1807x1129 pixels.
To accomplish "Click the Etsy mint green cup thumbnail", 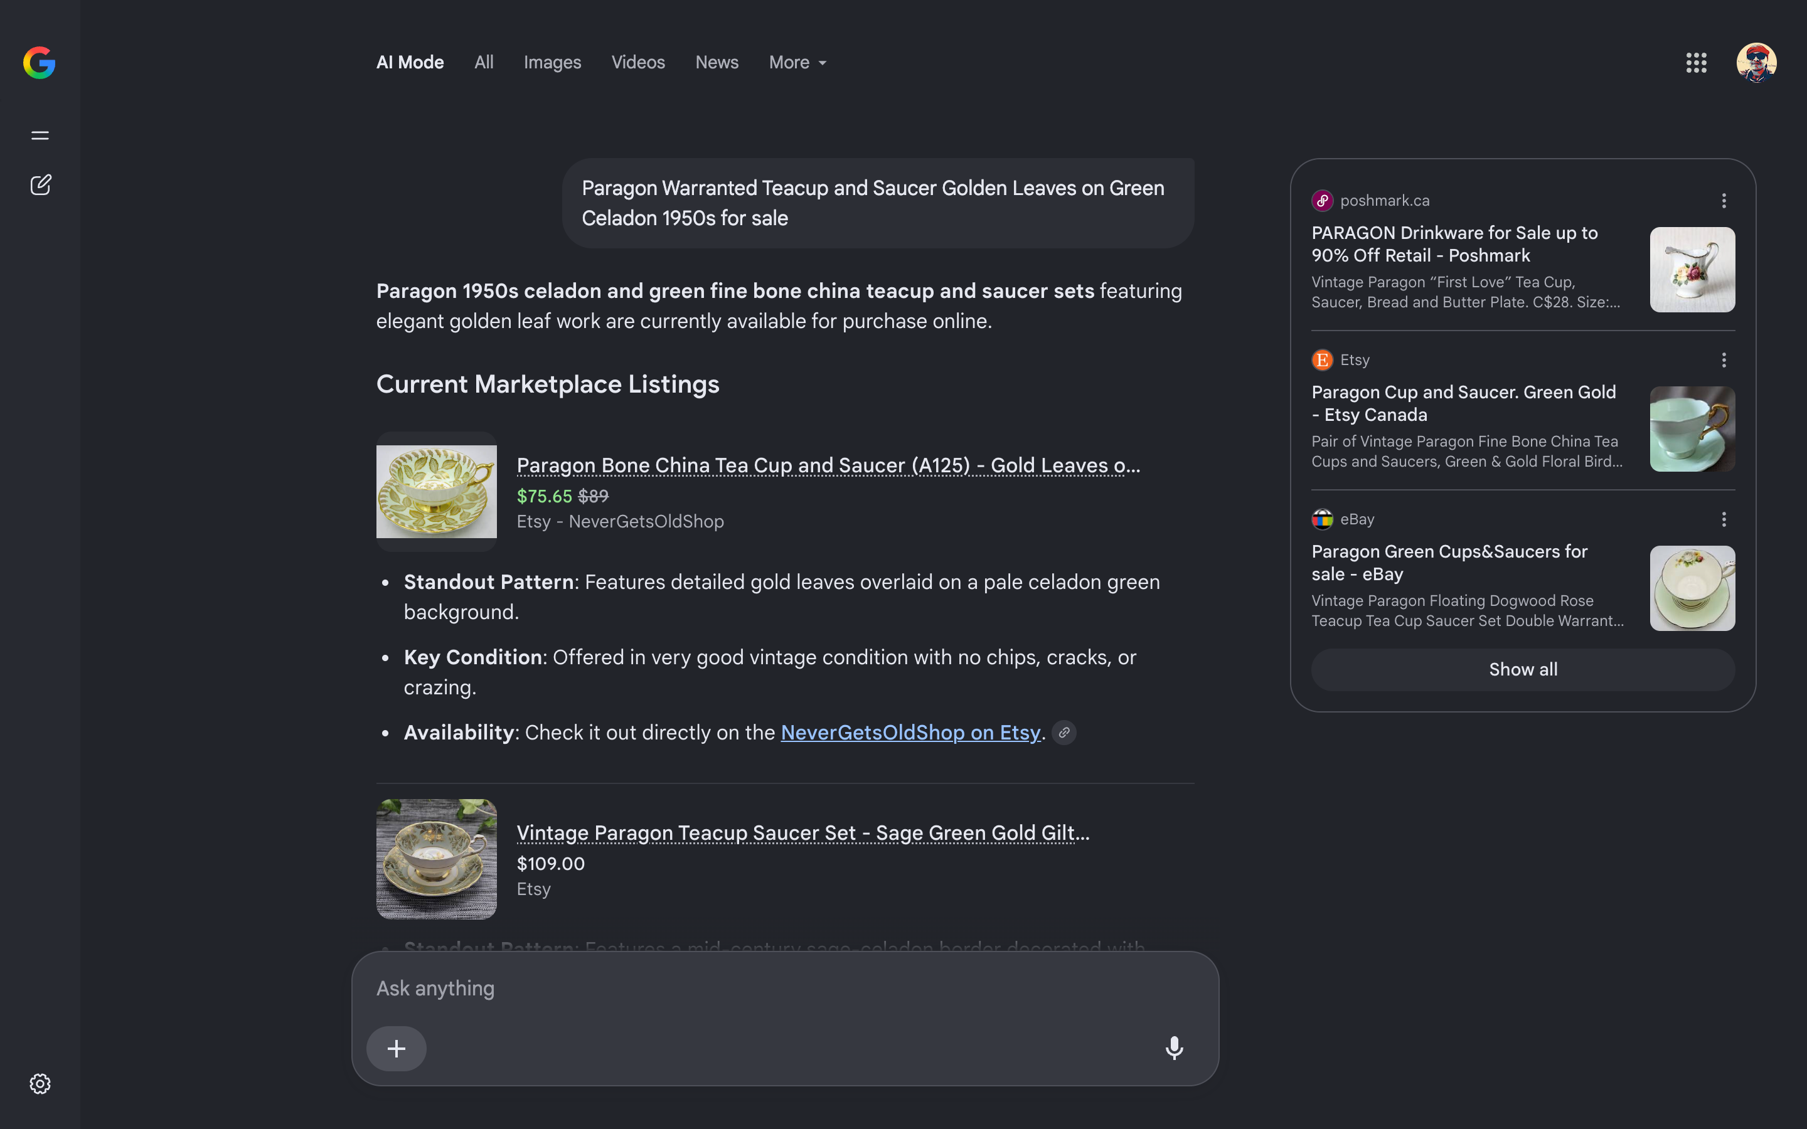I will coord(1692,428).
